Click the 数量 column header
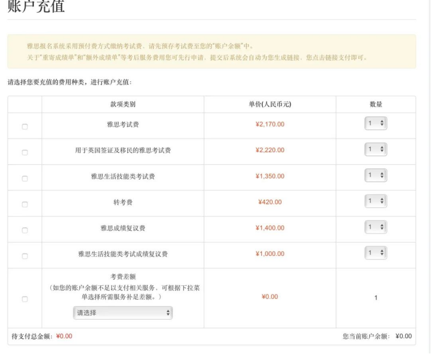This screenshot has height=354, width=431. [x=376, y=104]
